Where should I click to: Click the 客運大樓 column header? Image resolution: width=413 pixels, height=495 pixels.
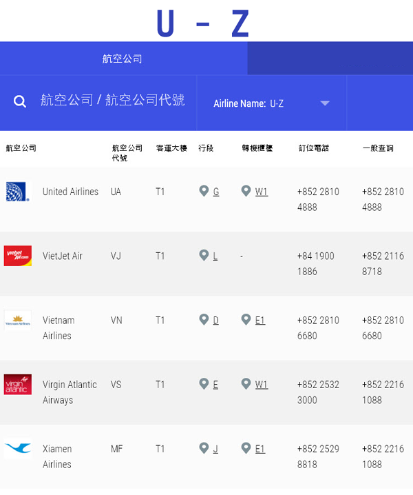click(171, 148)
